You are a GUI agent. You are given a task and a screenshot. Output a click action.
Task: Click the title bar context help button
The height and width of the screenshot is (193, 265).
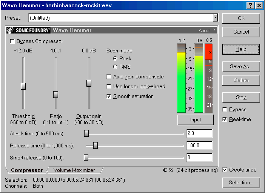click(250, 5)
